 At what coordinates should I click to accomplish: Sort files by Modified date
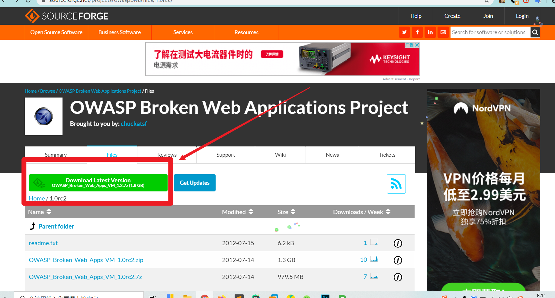click(237, 212)
